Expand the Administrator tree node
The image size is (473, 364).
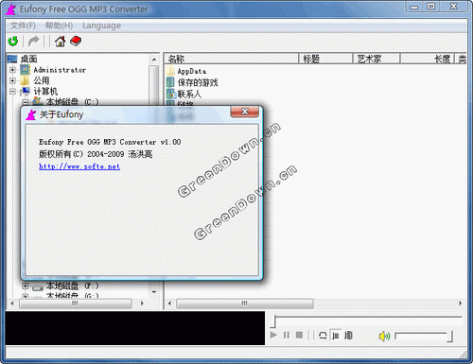(12, 70)
